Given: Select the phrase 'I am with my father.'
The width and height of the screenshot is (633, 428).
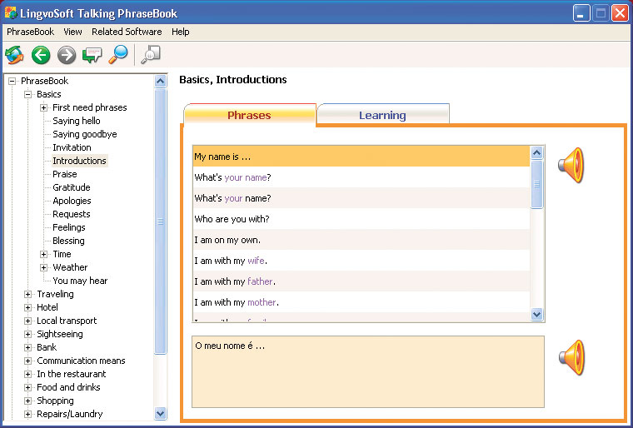Looking at the screenshot, I should (x=361, y=281).
